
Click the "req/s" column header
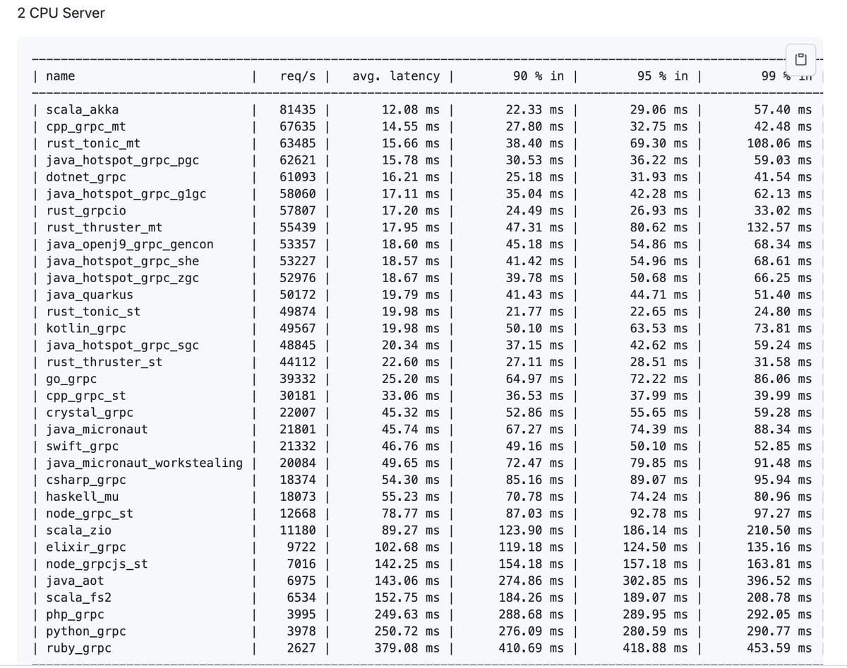(297, 76)
